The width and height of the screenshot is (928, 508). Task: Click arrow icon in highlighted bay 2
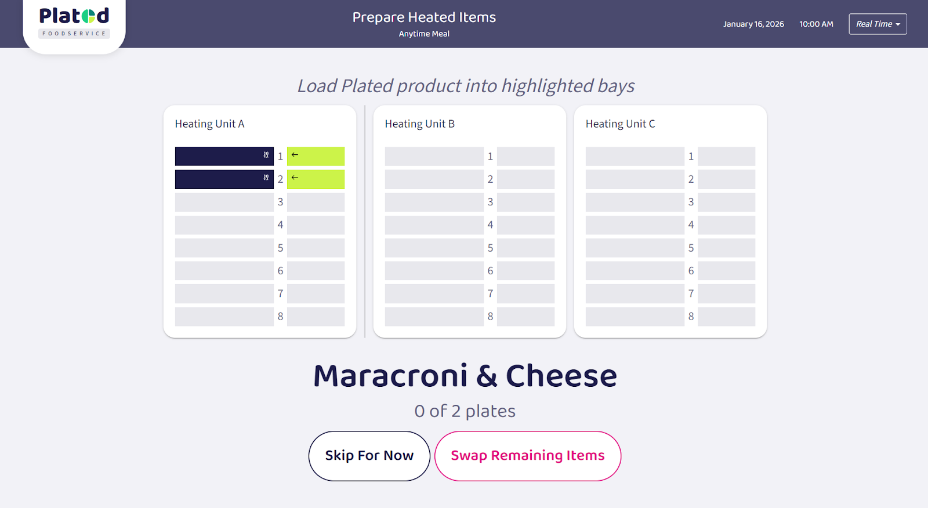click(x=295, y=177)
